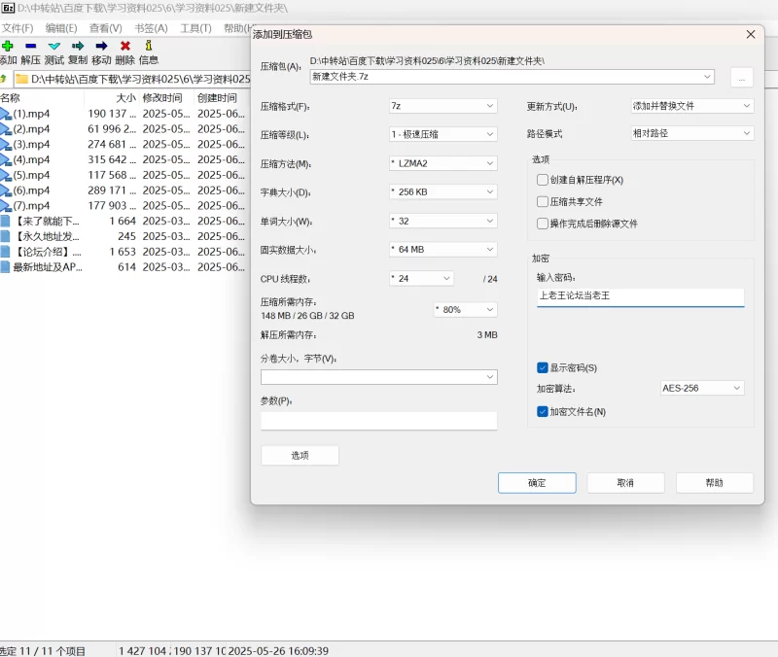778x657 pixels.
Task: Enable 创建自解压程序 checkbox
Action: (x=543, y=180)
